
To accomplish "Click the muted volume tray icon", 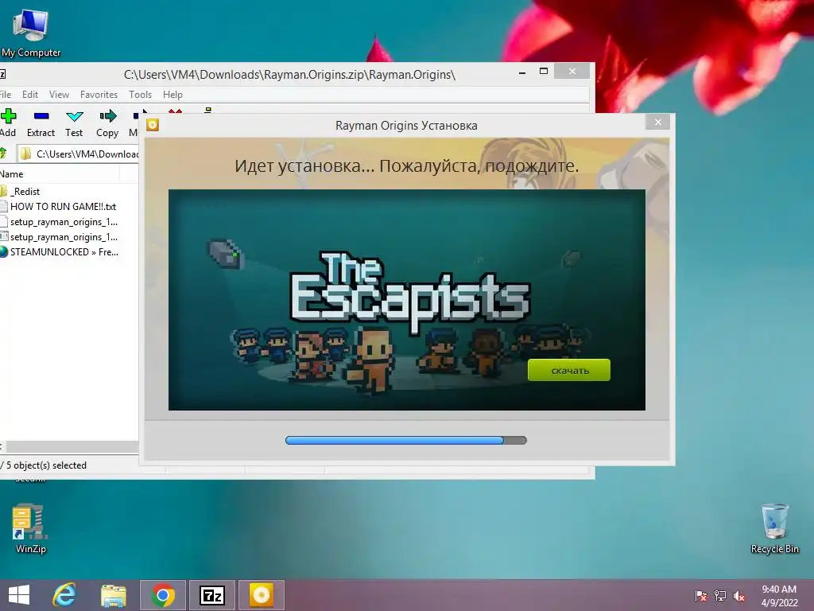I will point(739,596).
